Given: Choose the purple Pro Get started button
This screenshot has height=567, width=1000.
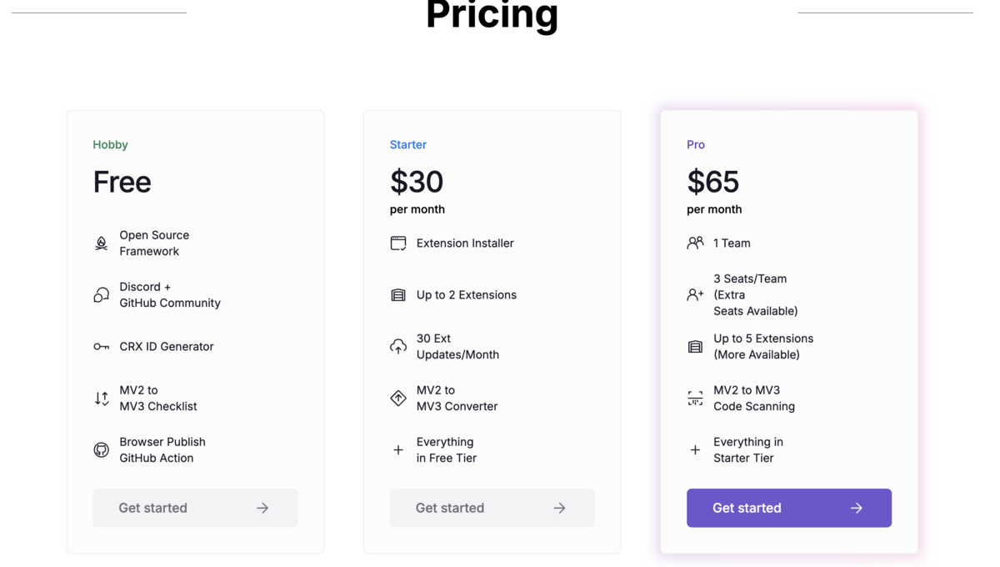Looking at the screenshot, I should tap(789, 508).
